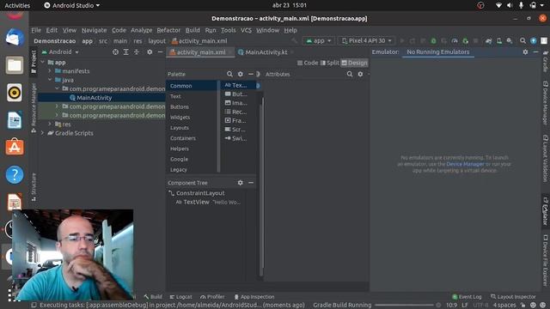Open the Ubuntu Help dock icon
Viewport: 550px width, 309px height.
point(15,174)
